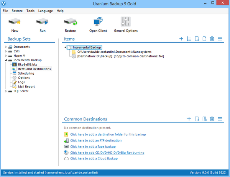The height and width of the screenshot is (177, 230).
Task: Open the Help menu
Action: coord(60,11)
